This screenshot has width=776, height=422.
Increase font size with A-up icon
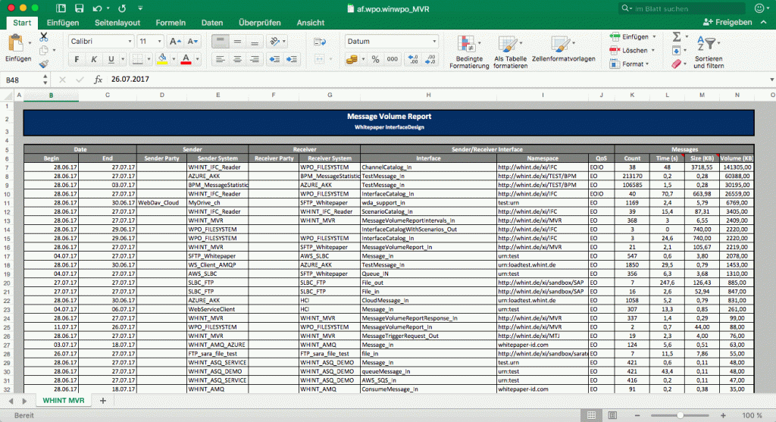175,42
